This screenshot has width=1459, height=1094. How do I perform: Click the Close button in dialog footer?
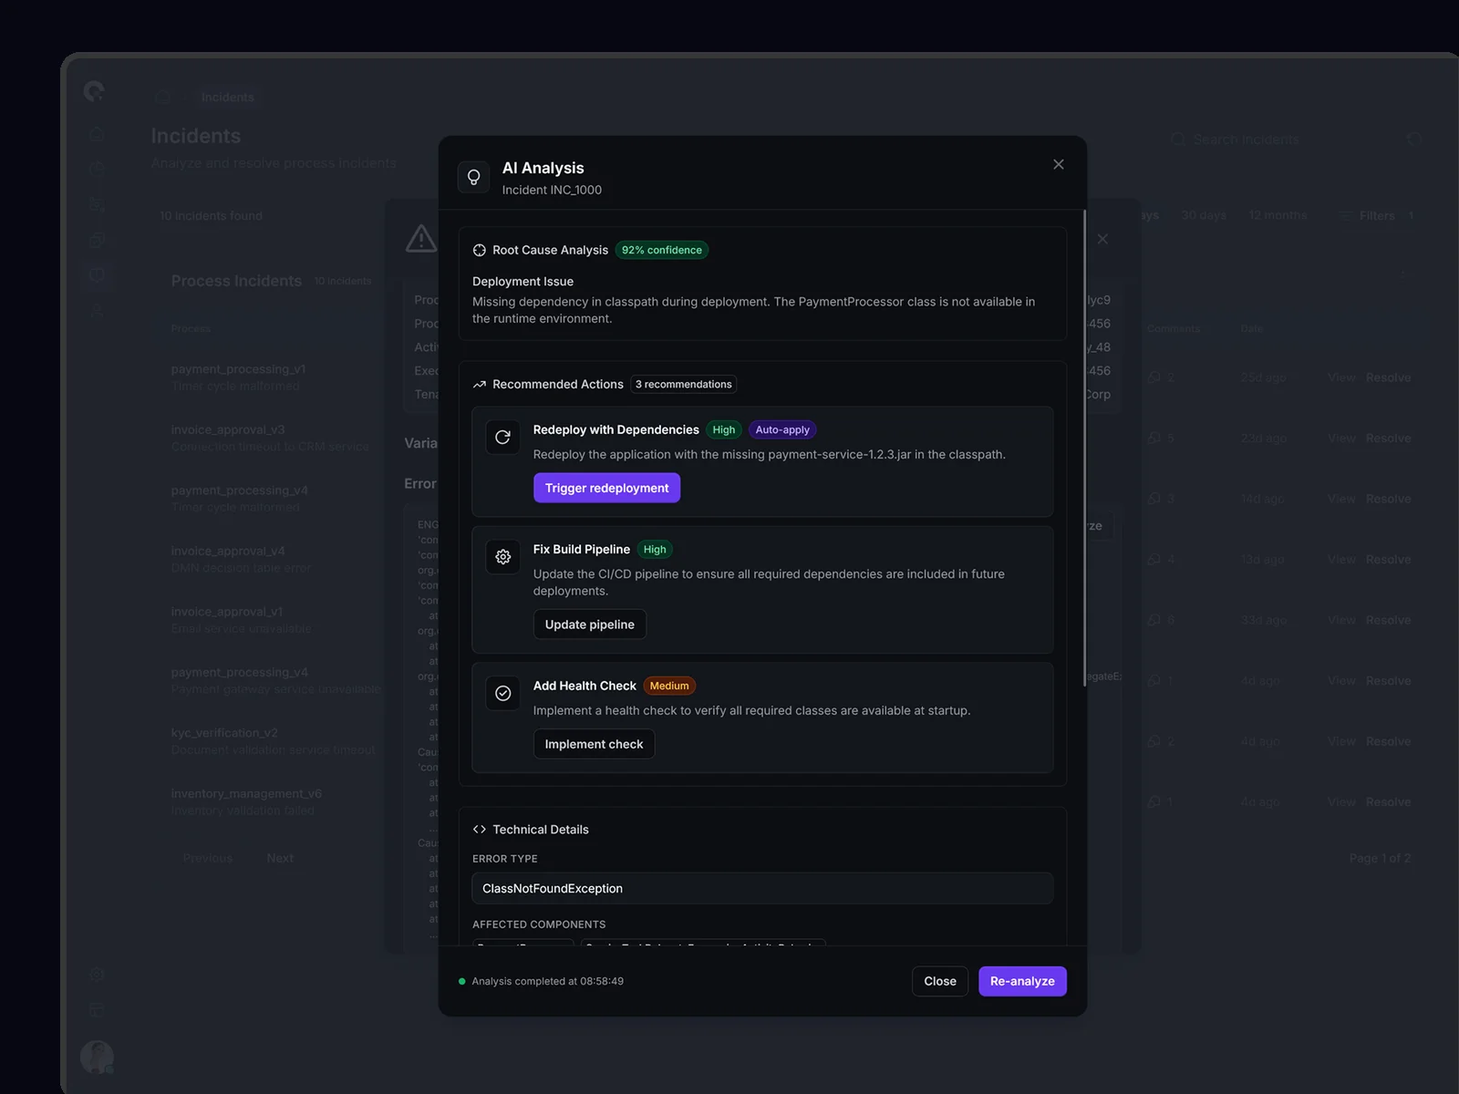click(x=939, y=981)
